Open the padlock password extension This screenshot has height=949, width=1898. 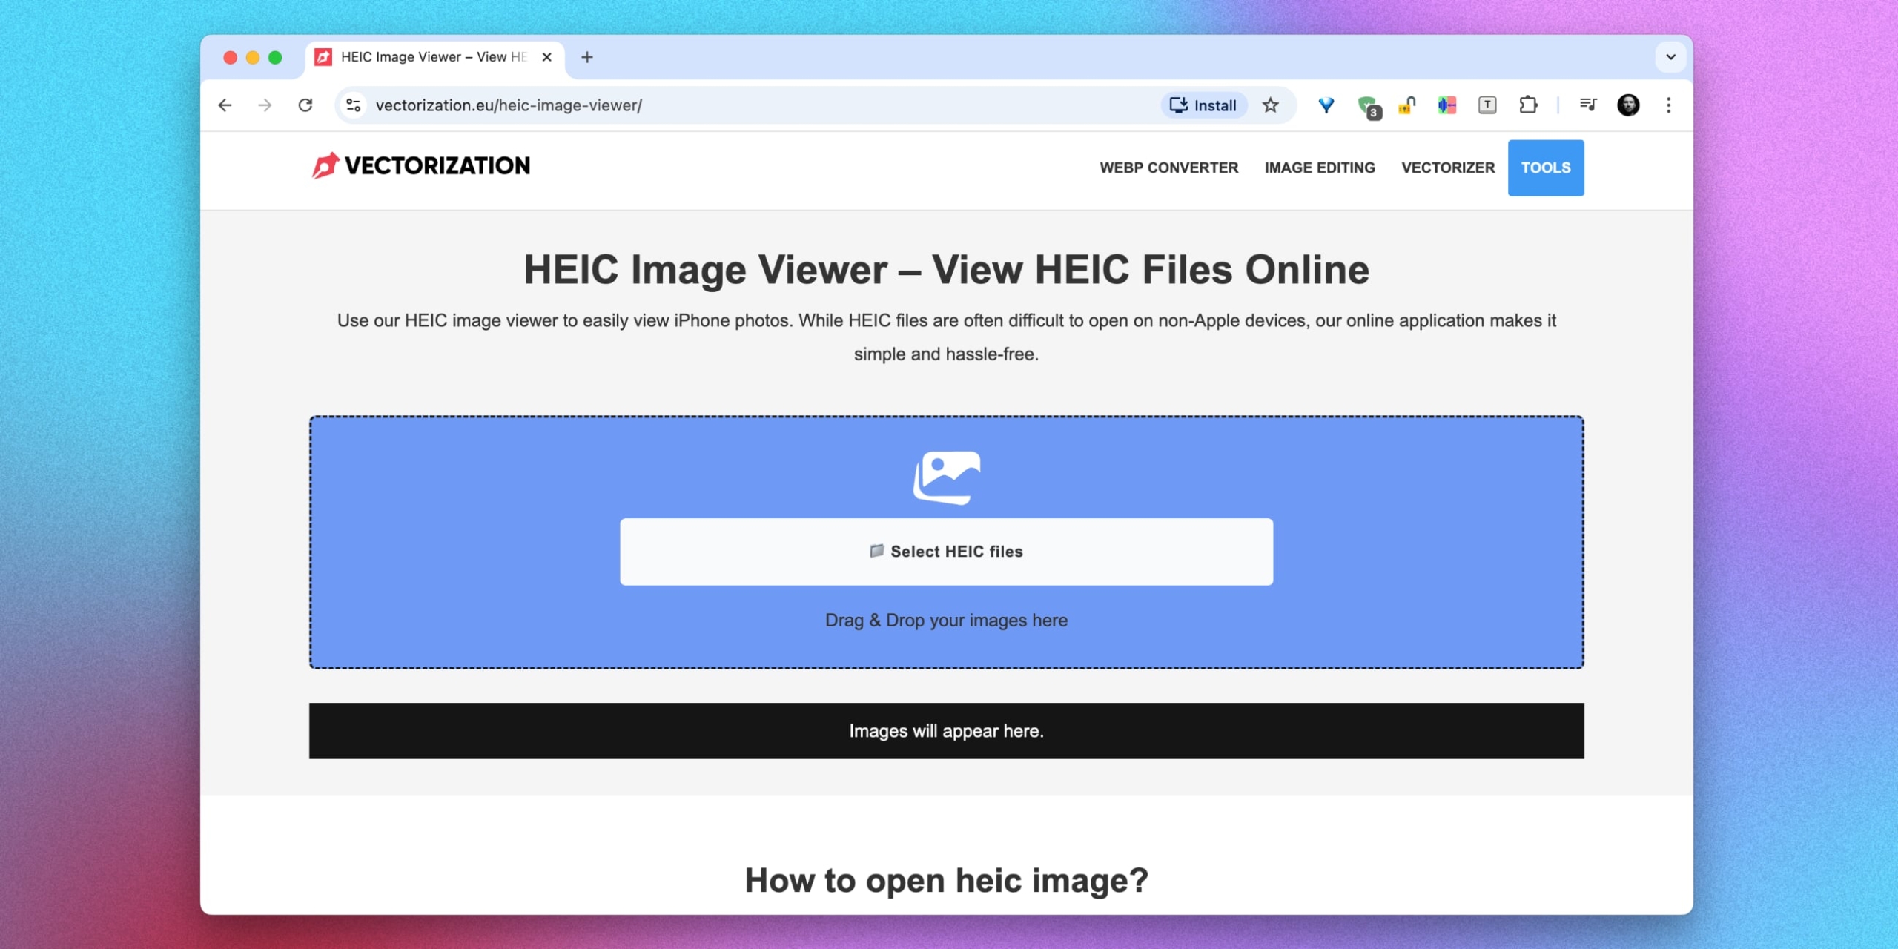point(1406,105)
